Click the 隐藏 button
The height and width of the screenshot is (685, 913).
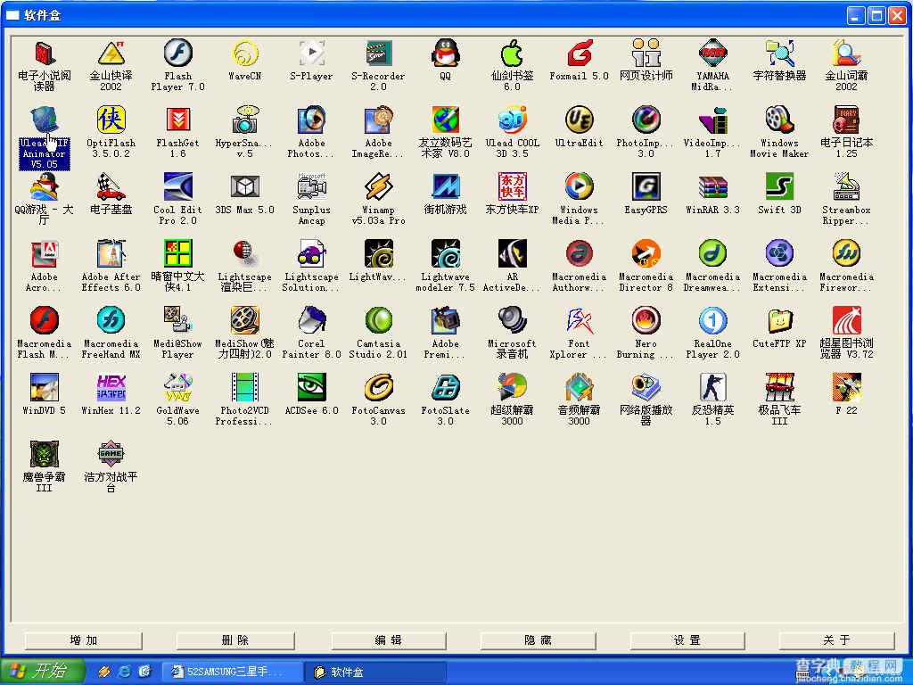[538, 640]
